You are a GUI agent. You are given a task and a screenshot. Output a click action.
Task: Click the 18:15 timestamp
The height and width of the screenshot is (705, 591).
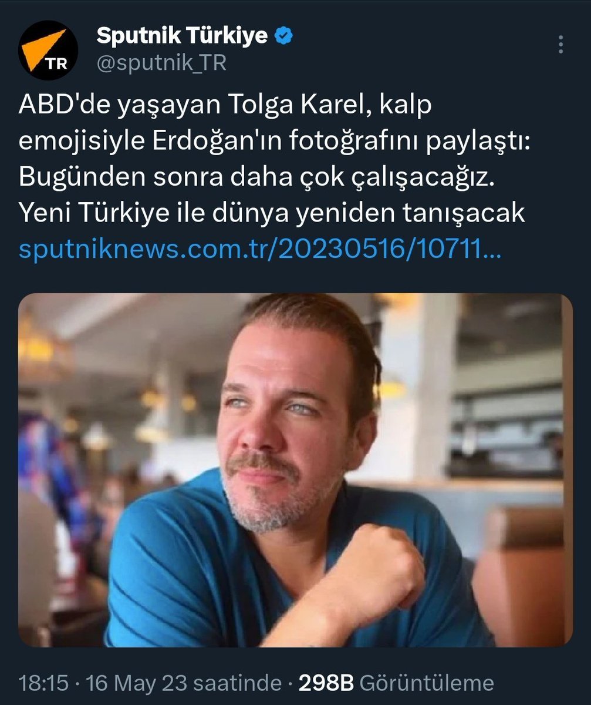coord(43,684)
